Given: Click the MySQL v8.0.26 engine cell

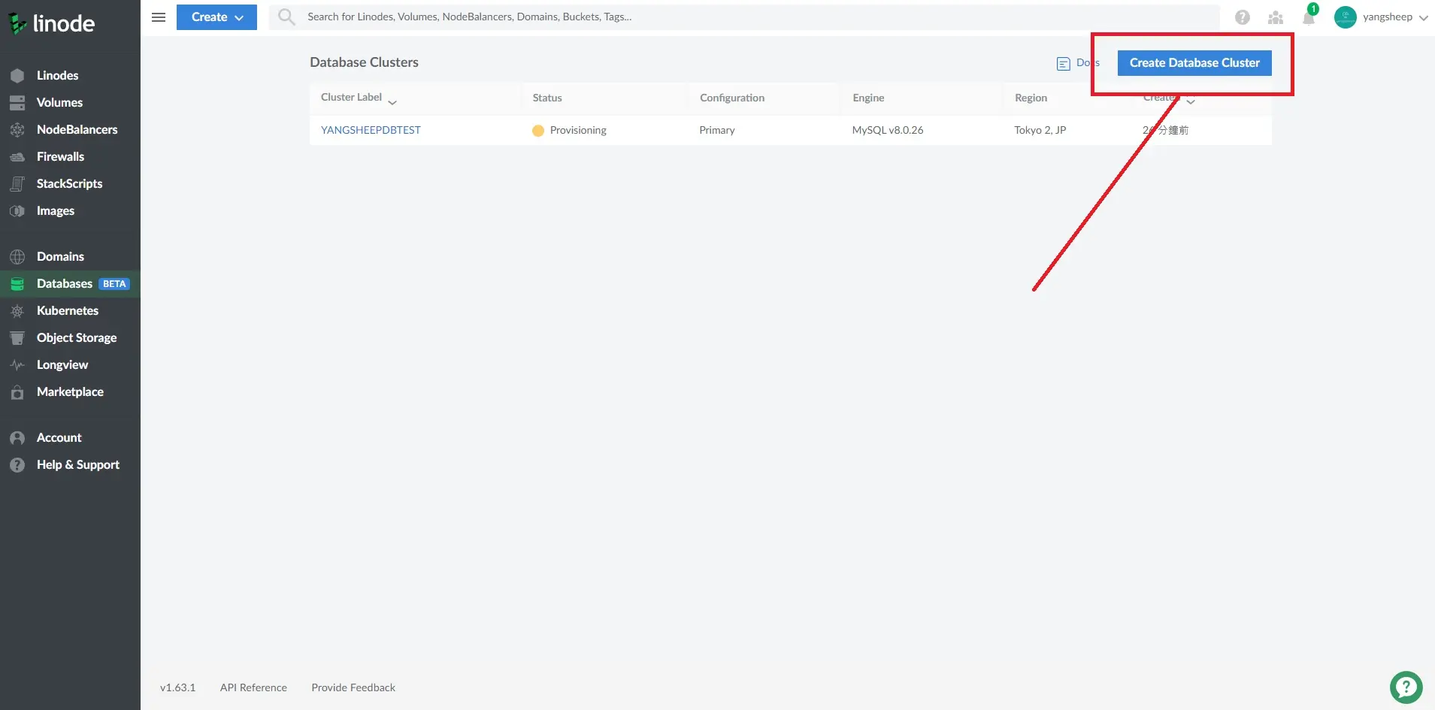Looking at the screenshot, I should (888, 130).
